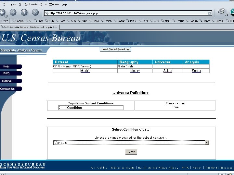The image size is (234, 175).
Task: Open Data Protection & Privacy Policy link
Action: (x=158, y=168)
